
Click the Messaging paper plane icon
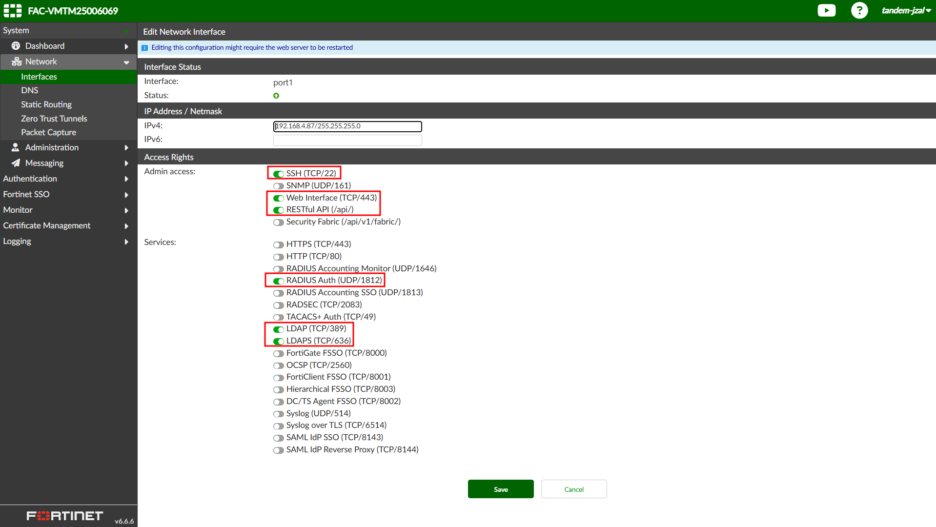click(x=16, y=163)
